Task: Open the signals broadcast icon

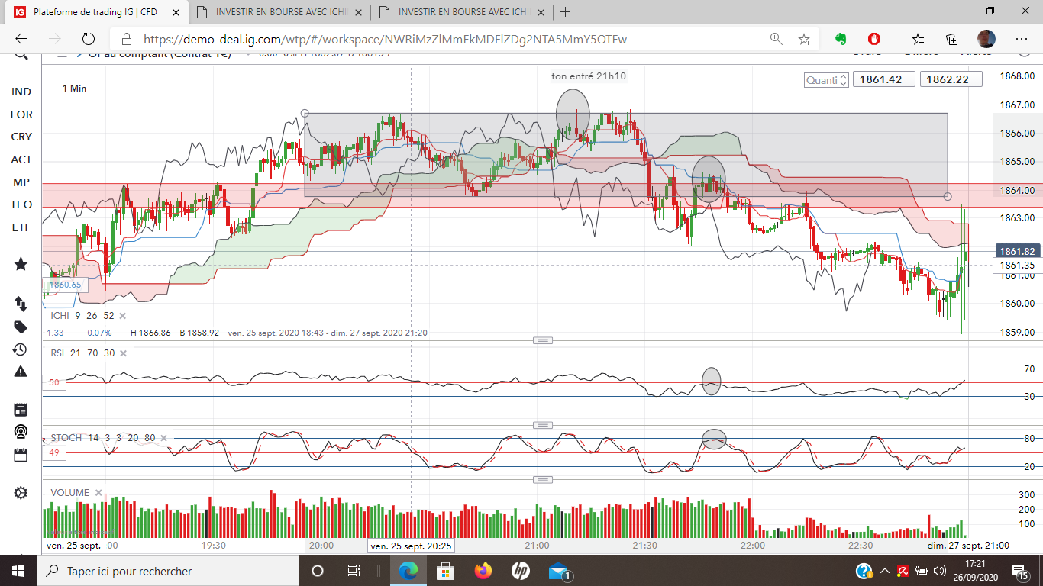Action: (21, 432)
